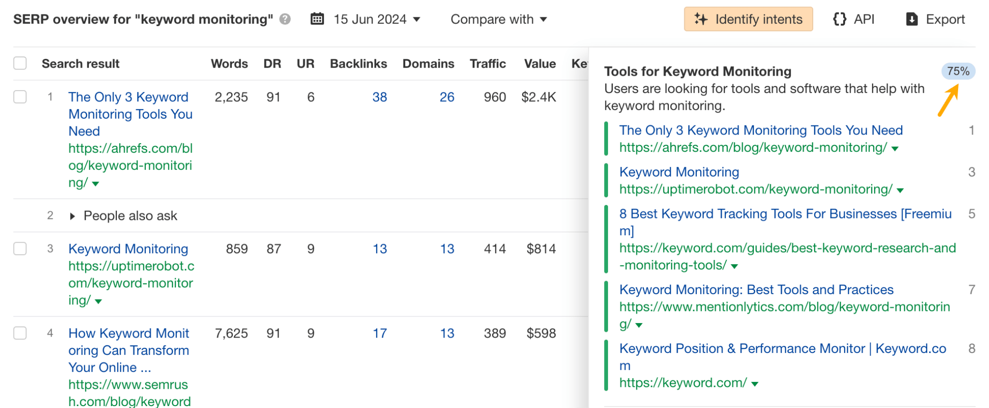Click the 75% intent share badge
Viewport: 989px width, 408px height.
958,71
